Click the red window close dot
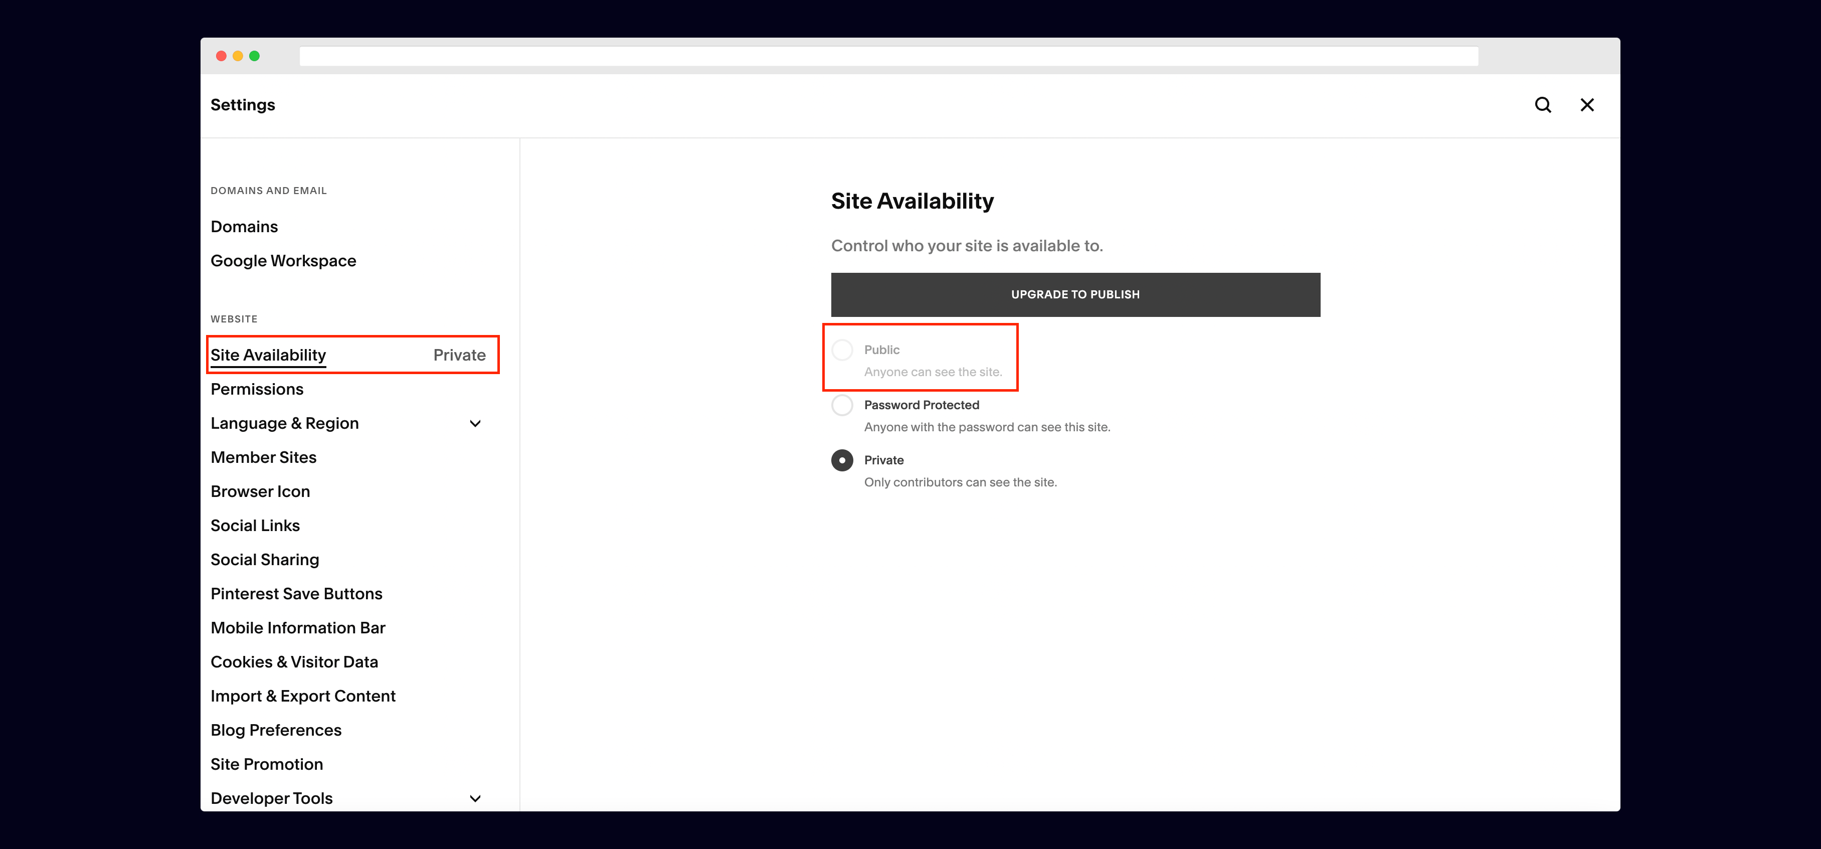Screen dimensions: 1821x849 pyautogui.click(x=221, y=56)
